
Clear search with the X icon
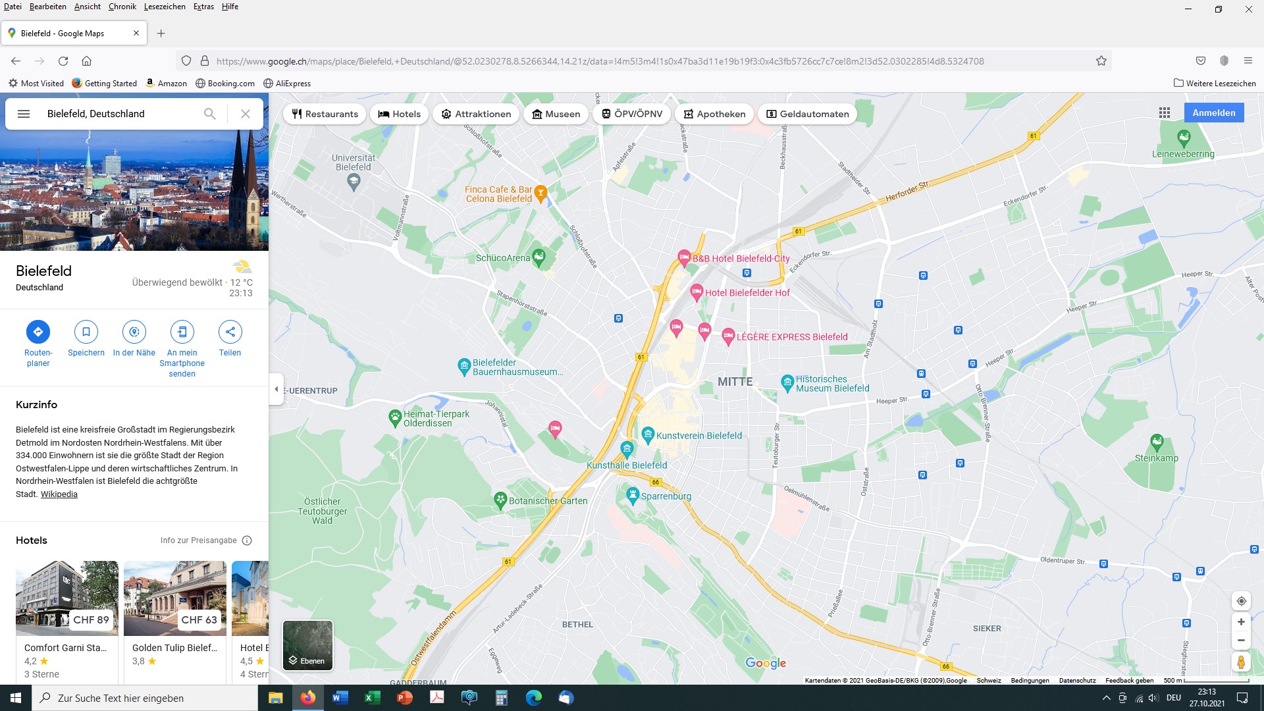pyautogui.click(x=246, y=114)
